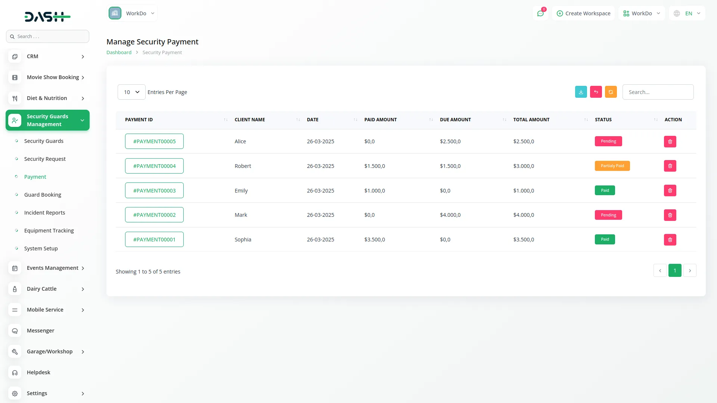
Task: Click delete icon in Emily's row
Action: coord(670,191)
